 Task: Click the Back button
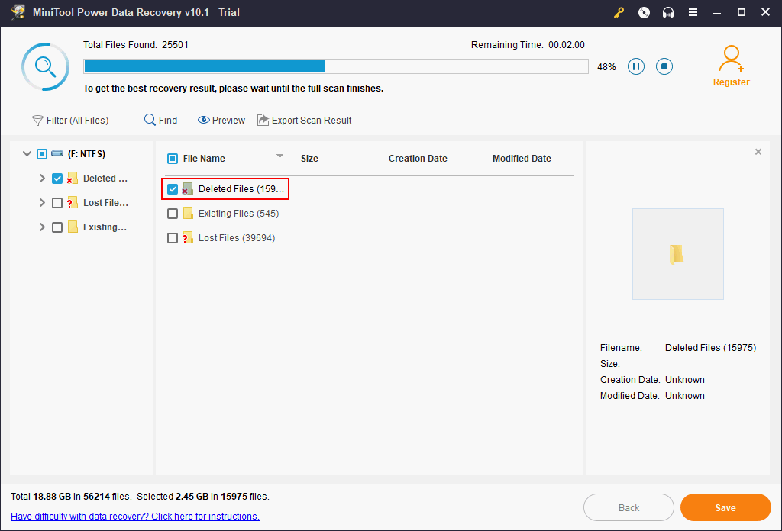[x=629, y=507]
